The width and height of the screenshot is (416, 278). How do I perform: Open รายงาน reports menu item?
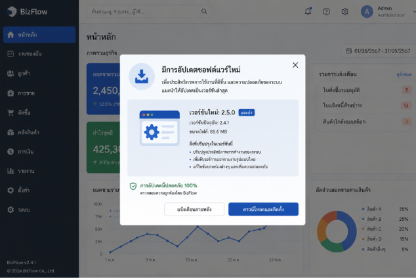click(x=39, y=171)
